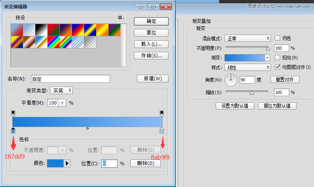314x187 pixels.
Task: Click the right opacity stop above gradient bar
Action: coord(162,113)
